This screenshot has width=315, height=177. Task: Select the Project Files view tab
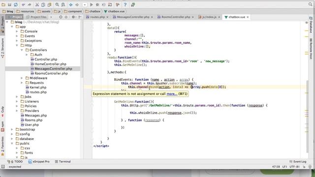36,17
